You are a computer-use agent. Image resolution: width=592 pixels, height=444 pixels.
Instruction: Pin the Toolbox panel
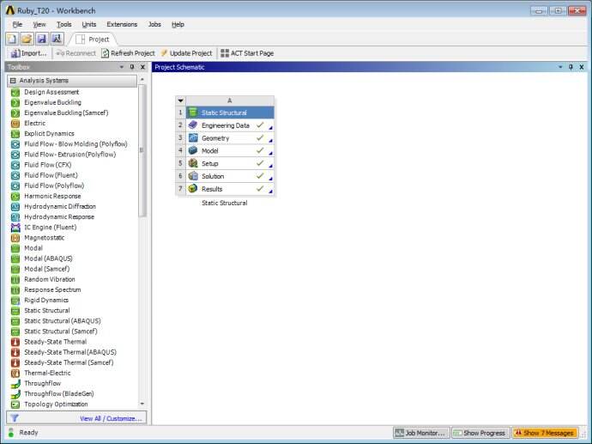132,67
